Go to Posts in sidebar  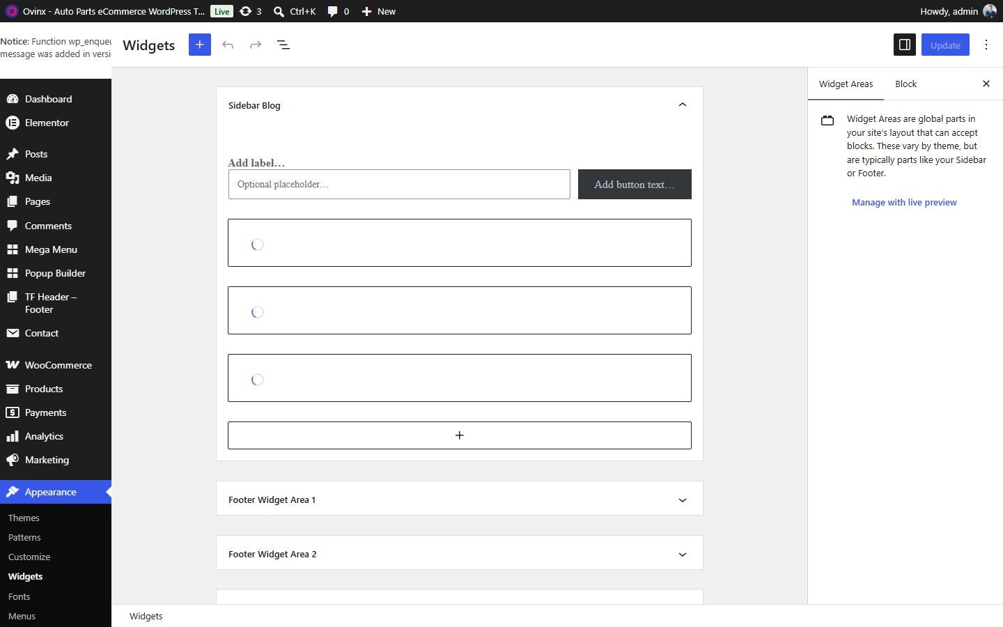coord(56,154)
